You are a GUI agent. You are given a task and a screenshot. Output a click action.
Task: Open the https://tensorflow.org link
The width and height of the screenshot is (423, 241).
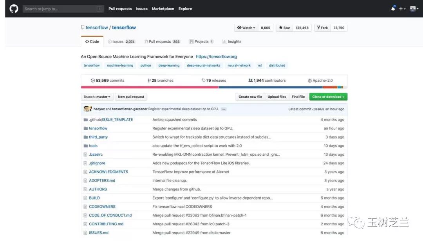(x=216, y=57)
